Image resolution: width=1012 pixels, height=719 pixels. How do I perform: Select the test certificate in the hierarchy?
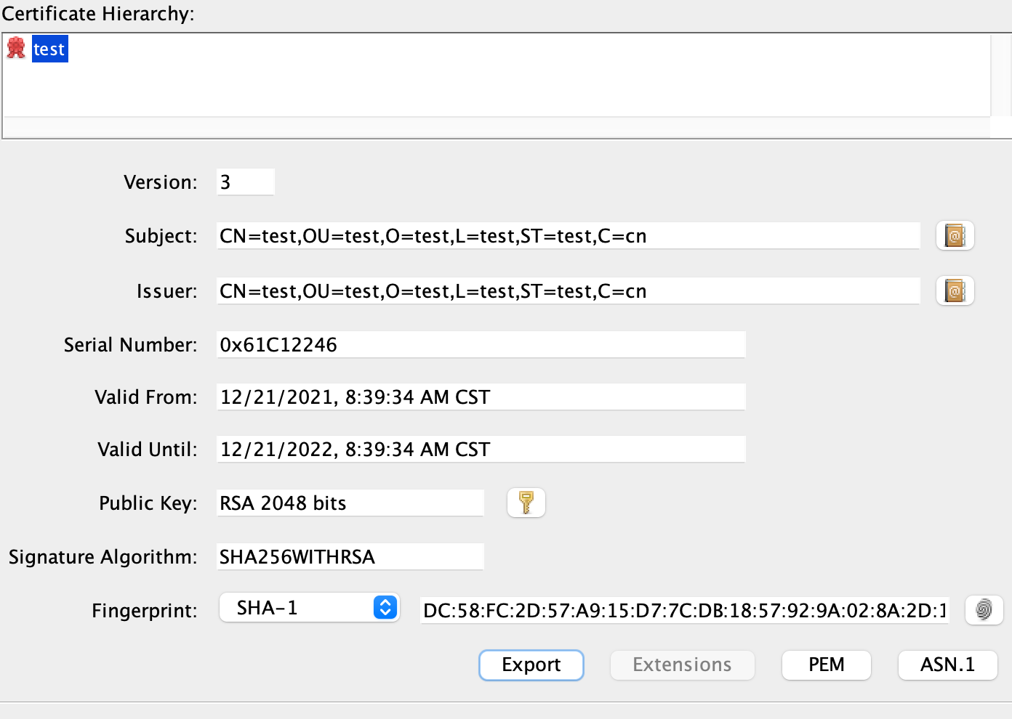[49, 49]
